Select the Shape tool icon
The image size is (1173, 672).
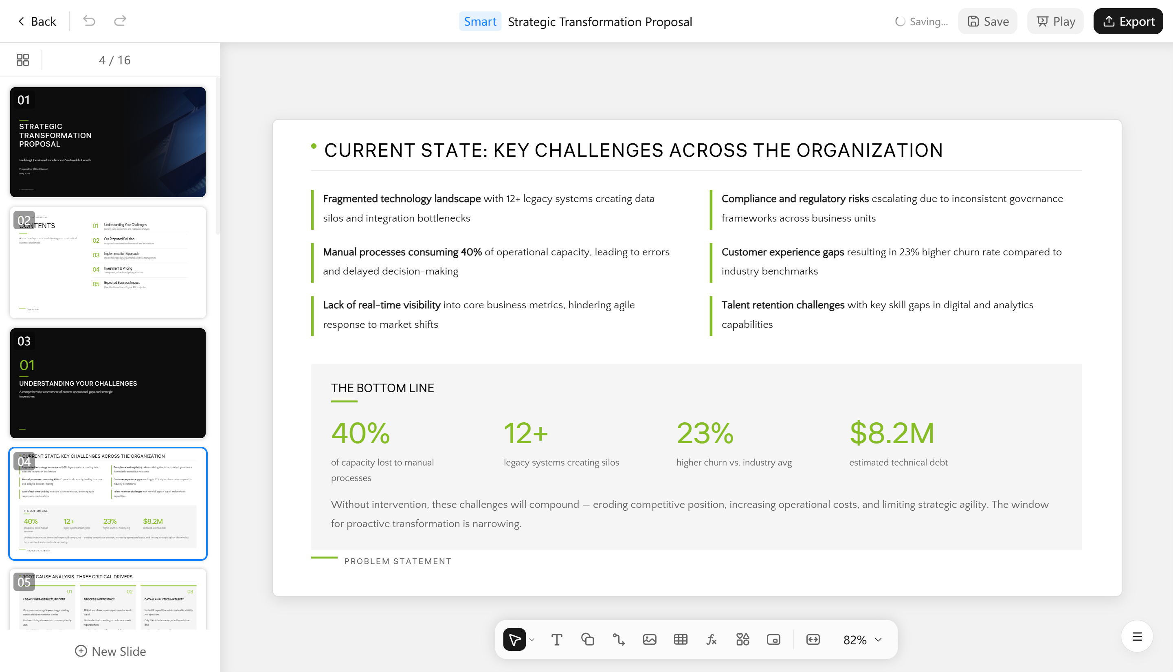(587, 640)
